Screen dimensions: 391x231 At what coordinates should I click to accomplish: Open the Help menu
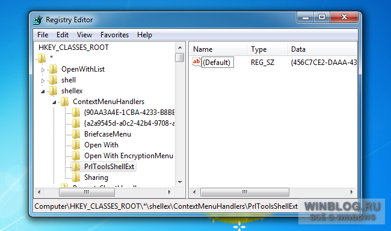coord(144,35)
